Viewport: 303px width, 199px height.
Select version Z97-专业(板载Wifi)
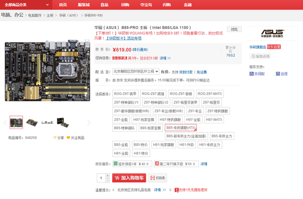pos(169,111)
